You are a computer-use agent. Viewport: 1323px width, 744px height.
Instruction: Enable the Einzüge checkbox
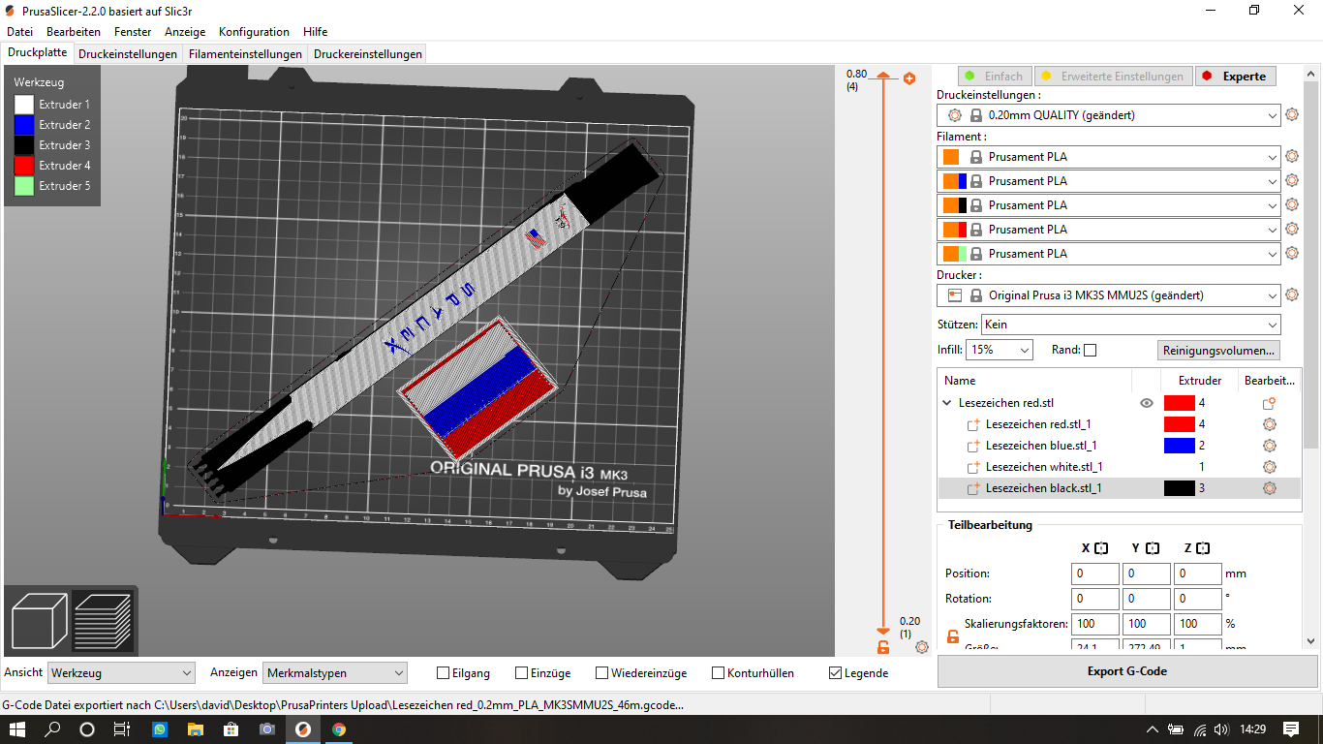522,673
